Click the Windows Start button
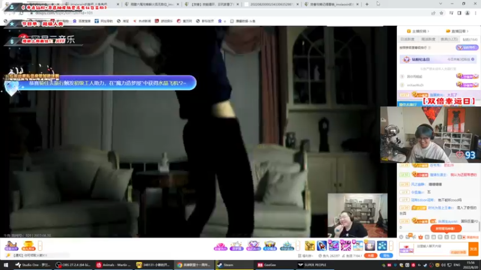This screenshot has height=270, width=481. coord(6,265)
